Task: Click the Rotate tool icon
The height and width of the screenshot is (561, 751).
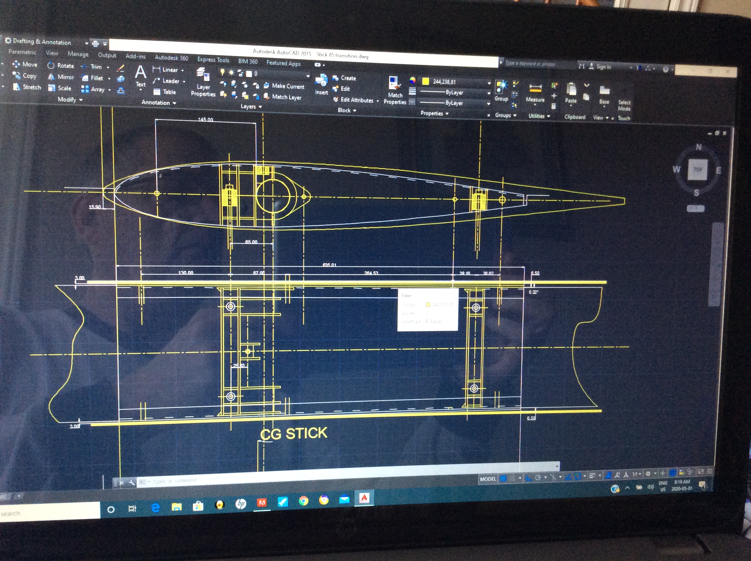Action: [51, 65]
